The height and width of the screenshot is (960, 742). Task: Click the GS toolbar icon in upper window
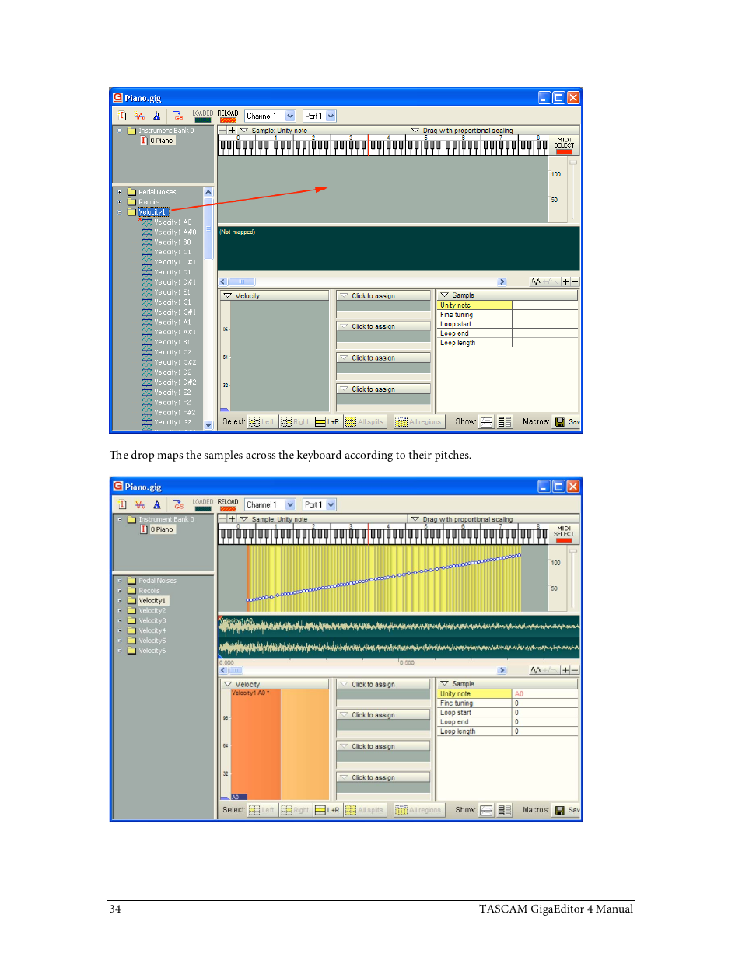178,116
